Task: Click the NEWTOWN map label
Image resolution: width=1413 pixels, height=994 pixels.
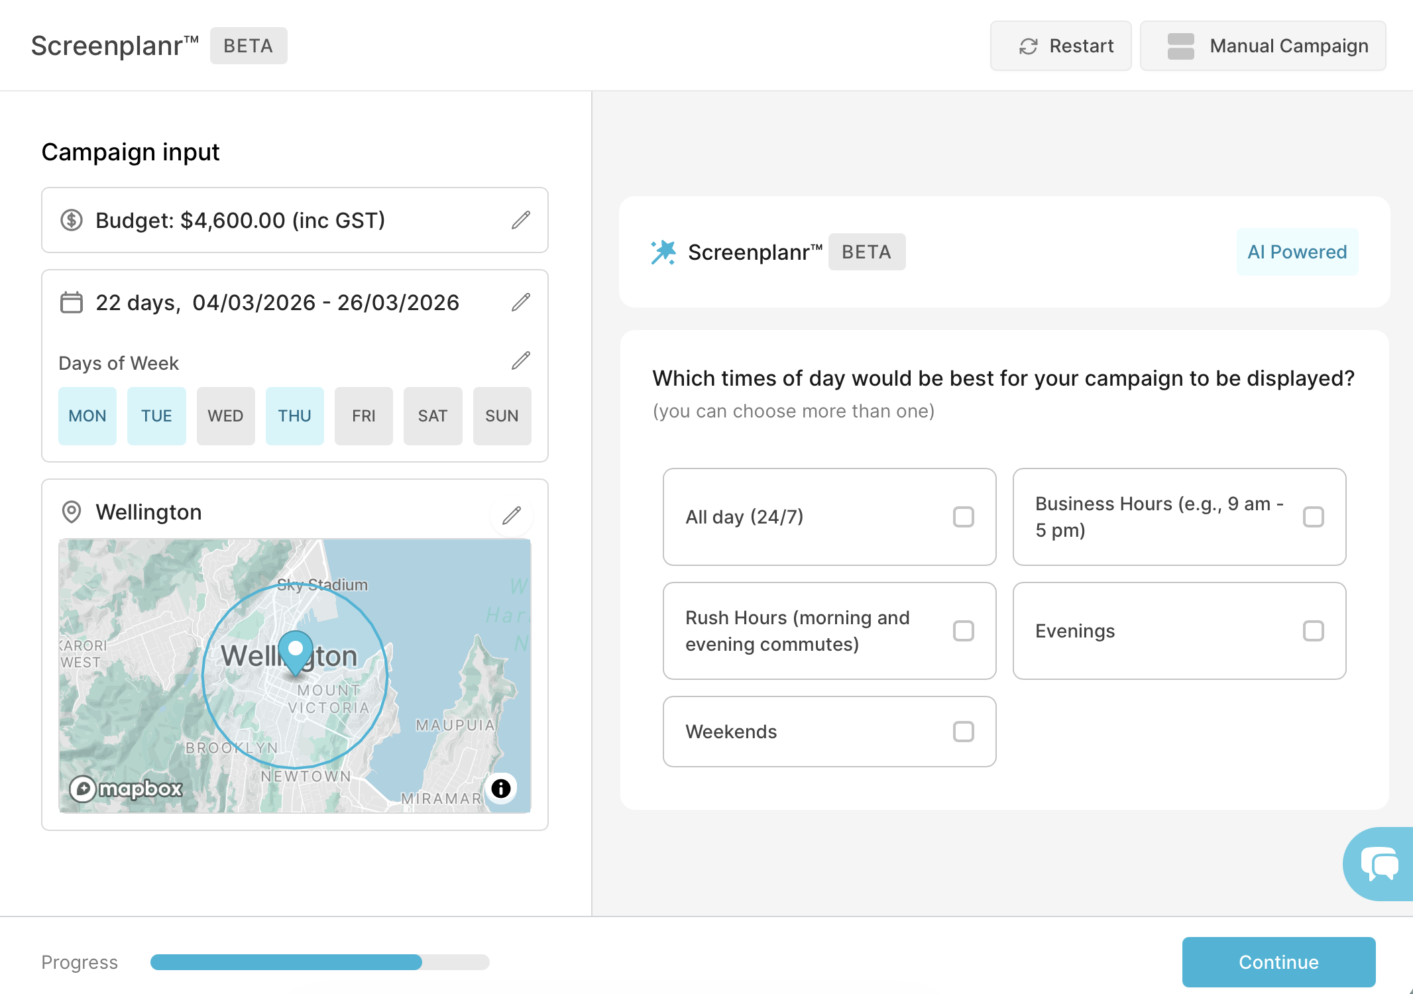Action: pyautogui.click(x=306, y=776)
